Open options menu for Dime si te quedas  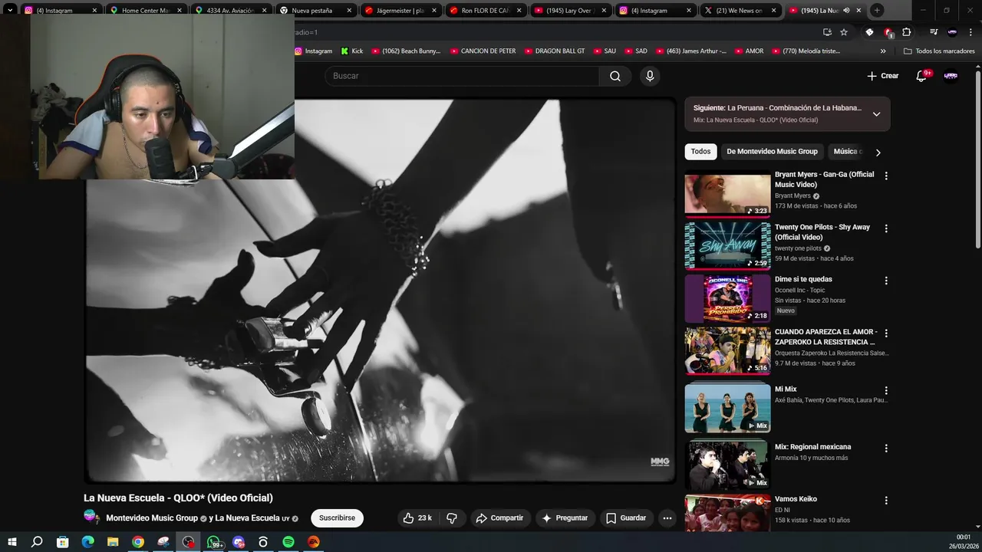(886, 281)
